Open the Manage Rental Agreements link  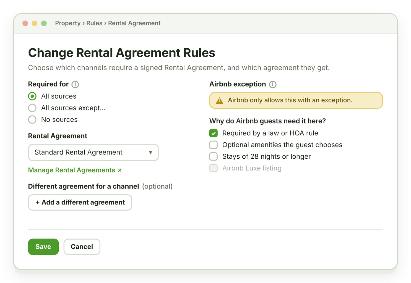[75, 170]
